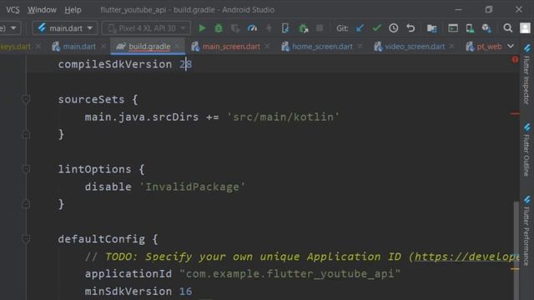
Task: Commit changes with Git green checkmark
Action: coord(376,28)
